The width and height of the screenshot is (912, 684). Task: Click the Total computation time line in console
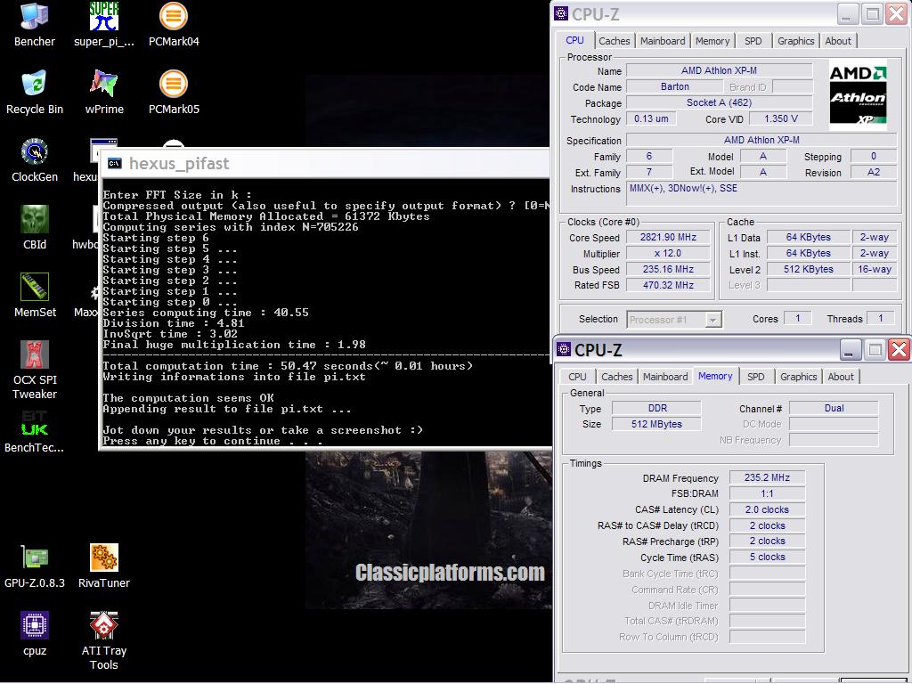pyautogui.click(x=288, y=366)
